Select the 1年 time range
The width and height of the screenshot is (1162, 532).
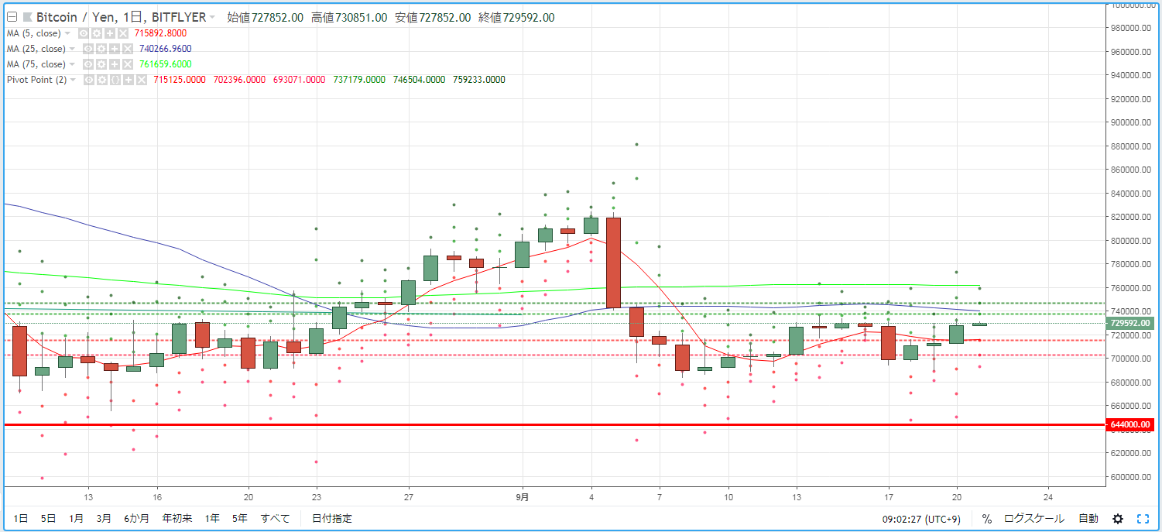point(212,519)
